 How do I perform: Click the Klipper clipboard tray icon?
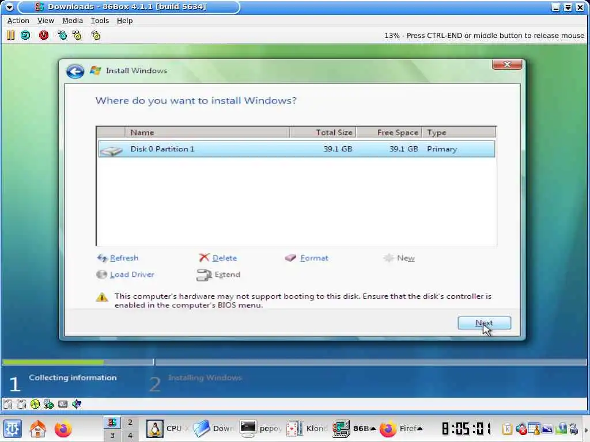pyautogui.click(x=507, y=428)
